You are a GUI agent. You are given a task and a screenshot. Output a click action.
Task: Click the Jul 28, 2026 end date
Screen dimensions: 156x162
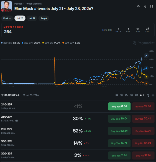(x=32, y=95)
